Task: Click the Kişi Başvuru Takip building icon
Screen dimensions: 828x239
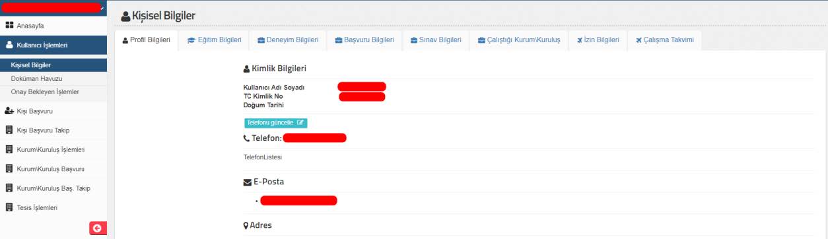Action: pos(9,130)
